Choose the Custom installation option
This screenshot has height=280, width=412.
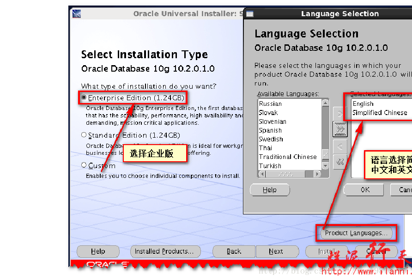click(84, 165)
